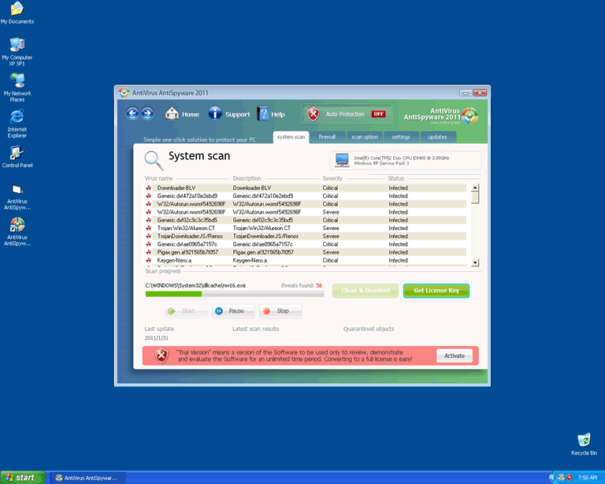The width and height of the screenshot is (605, 484).
Task: Open the Home page icon
Action: click(x=172, y=114)
